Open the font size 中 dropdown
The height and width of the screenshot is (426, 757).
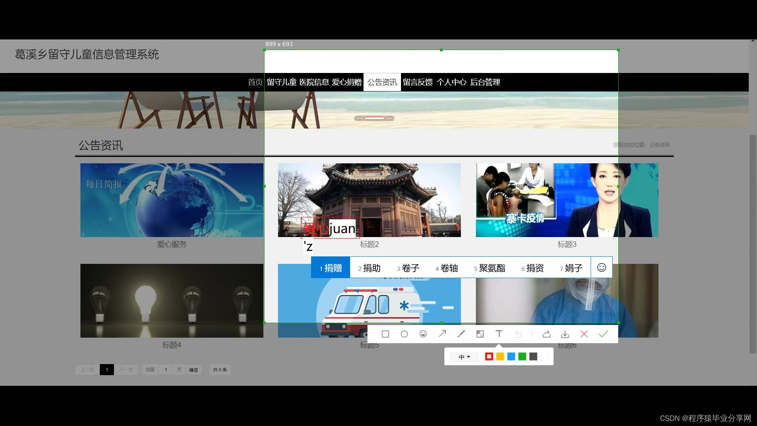point(464,357)
